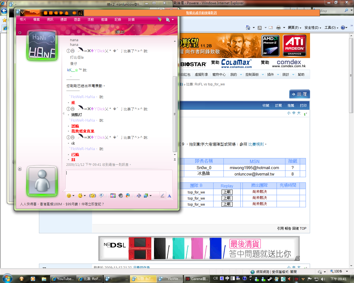This screenshot has width=354, height=283.
Task: Open the 網頁(P) page dropdown menu
Action: 294,28
